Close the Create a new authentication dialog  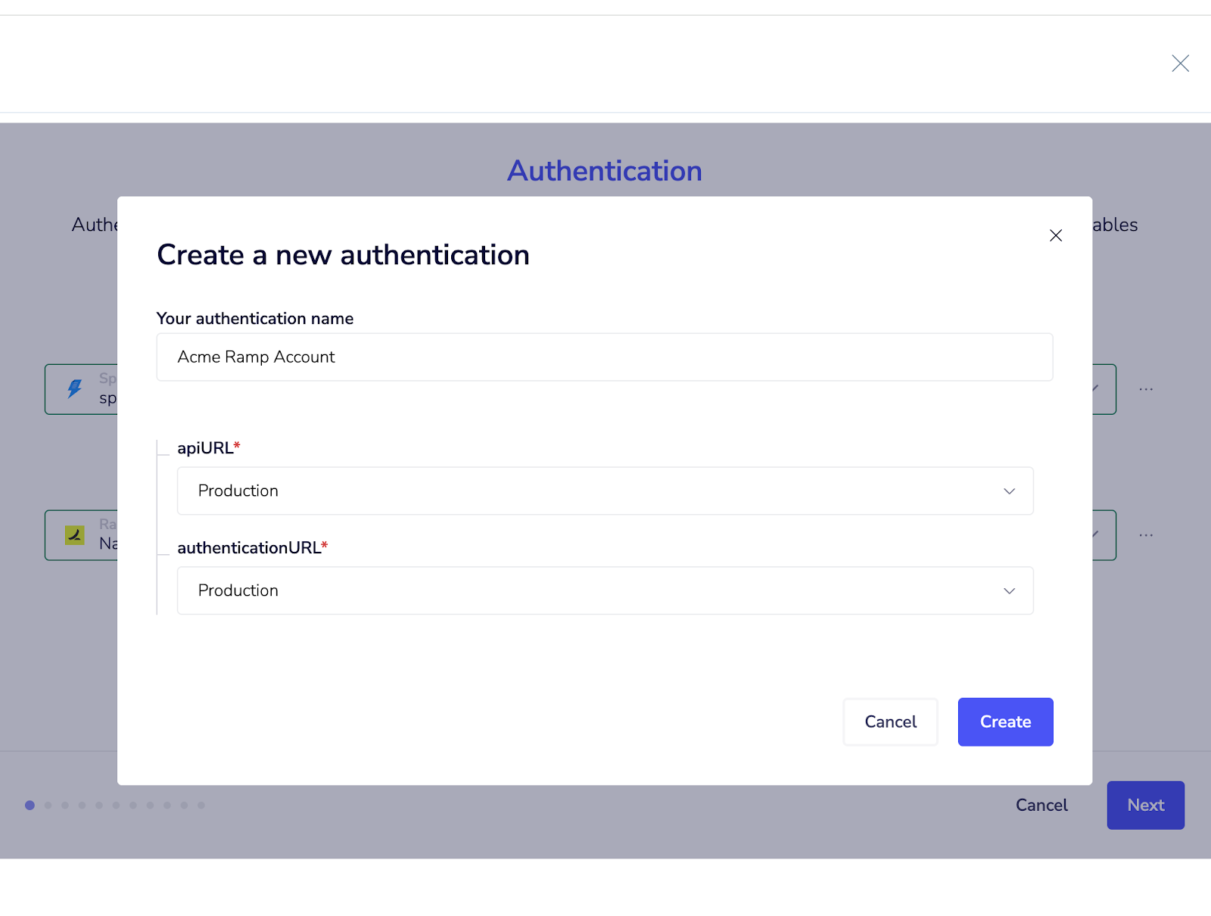click(1056, 235)
